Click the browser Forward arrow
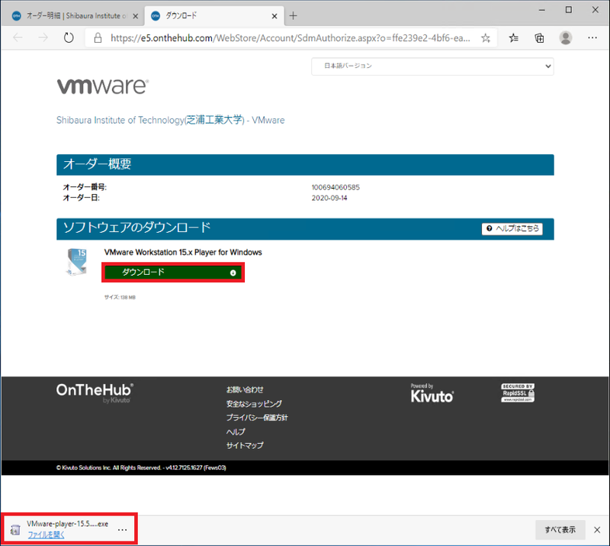Screen dimensions: 610x546 click(x=43, y=38)
